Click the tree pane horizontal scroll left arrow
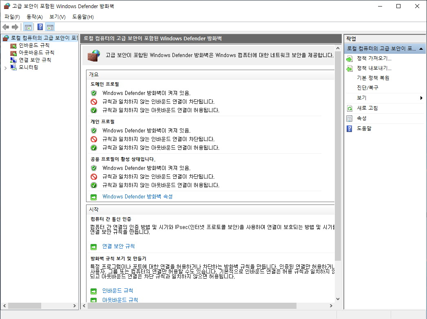The height and width of the screenshot is (319, 427). pos(4,306)
